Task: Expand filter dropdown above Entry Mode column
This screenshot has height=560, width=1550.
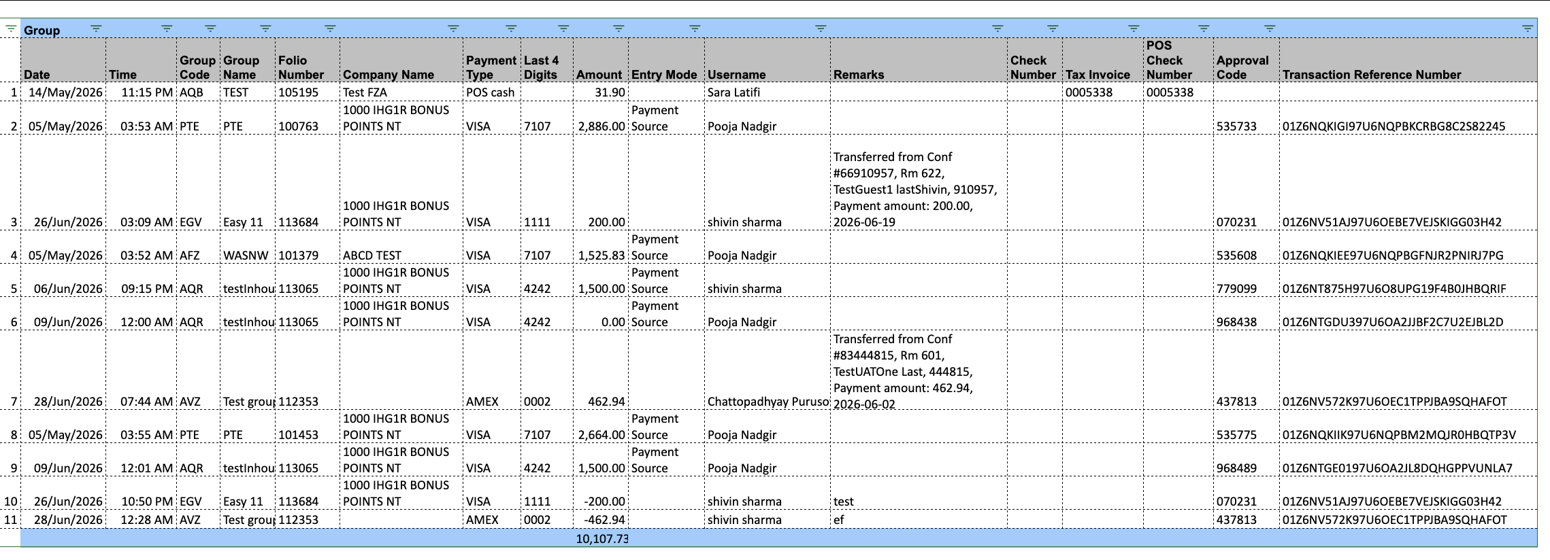Action: point(695,29)
